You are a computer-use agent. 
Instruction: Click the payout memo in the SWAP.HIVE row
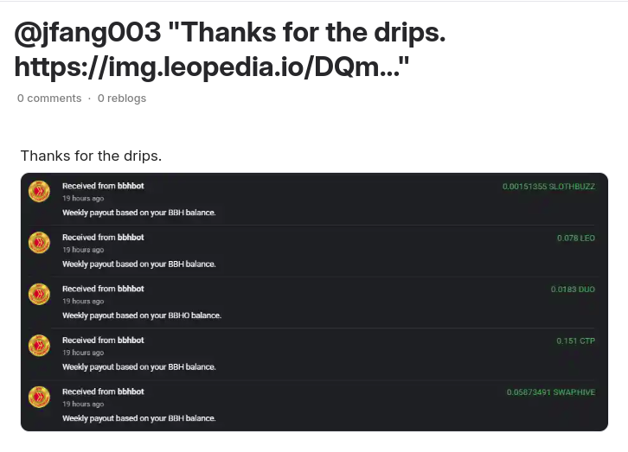139,418
